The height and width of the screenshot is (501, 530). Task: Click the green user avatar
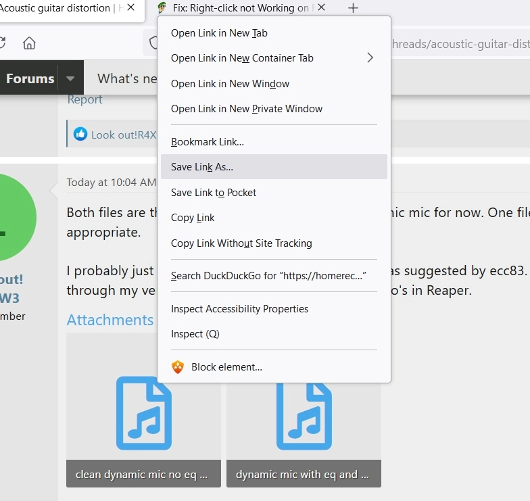tap(17, 217)
